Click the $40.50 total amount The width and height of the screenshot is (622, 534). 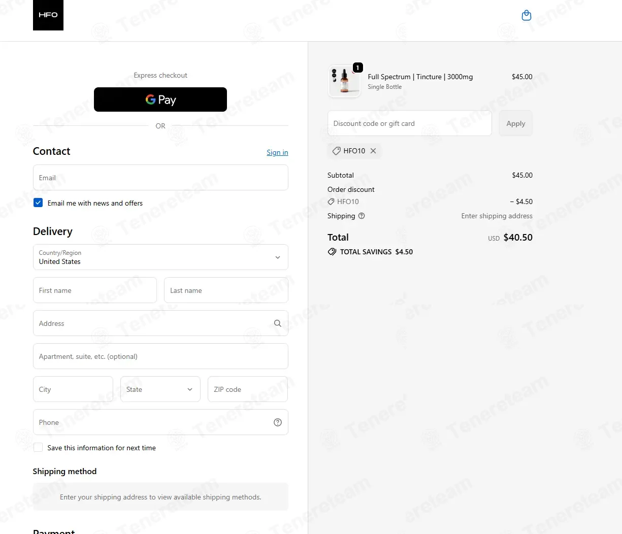tap(518, 237)
